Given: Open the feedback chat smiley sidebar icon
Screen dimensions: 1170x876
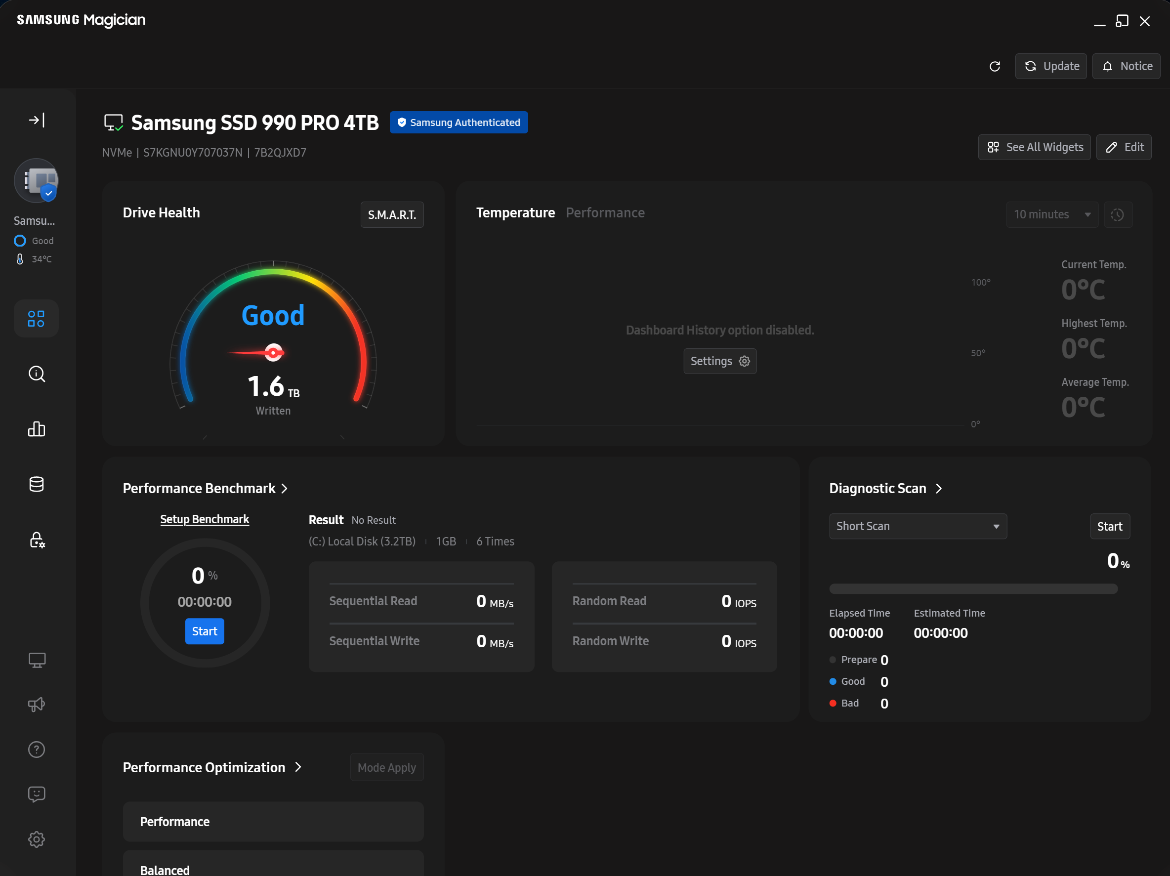Looking at the screenshot, I should (x=37, y=794).
